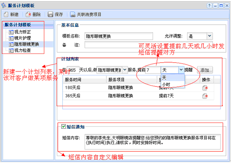Delete the 180天后 plan row via its icon
Viewport: 231px width, 163px height.
pos(205,88)
